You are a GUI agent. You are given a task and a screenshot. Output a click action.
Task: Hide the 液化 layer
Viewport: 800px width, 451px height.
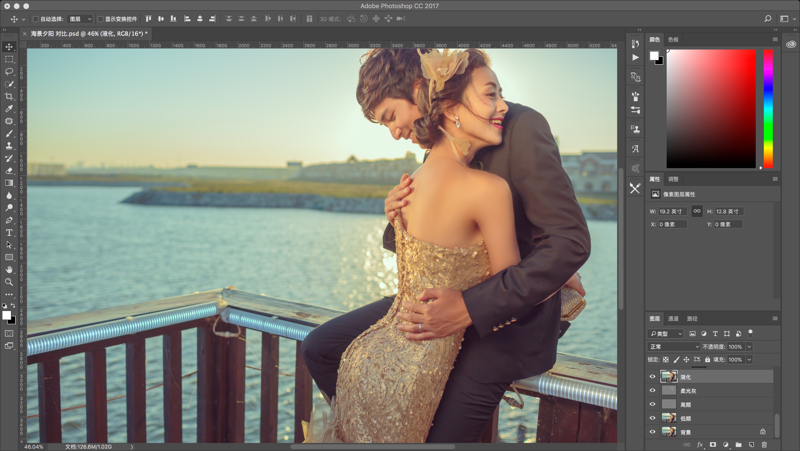click(653, 376)
